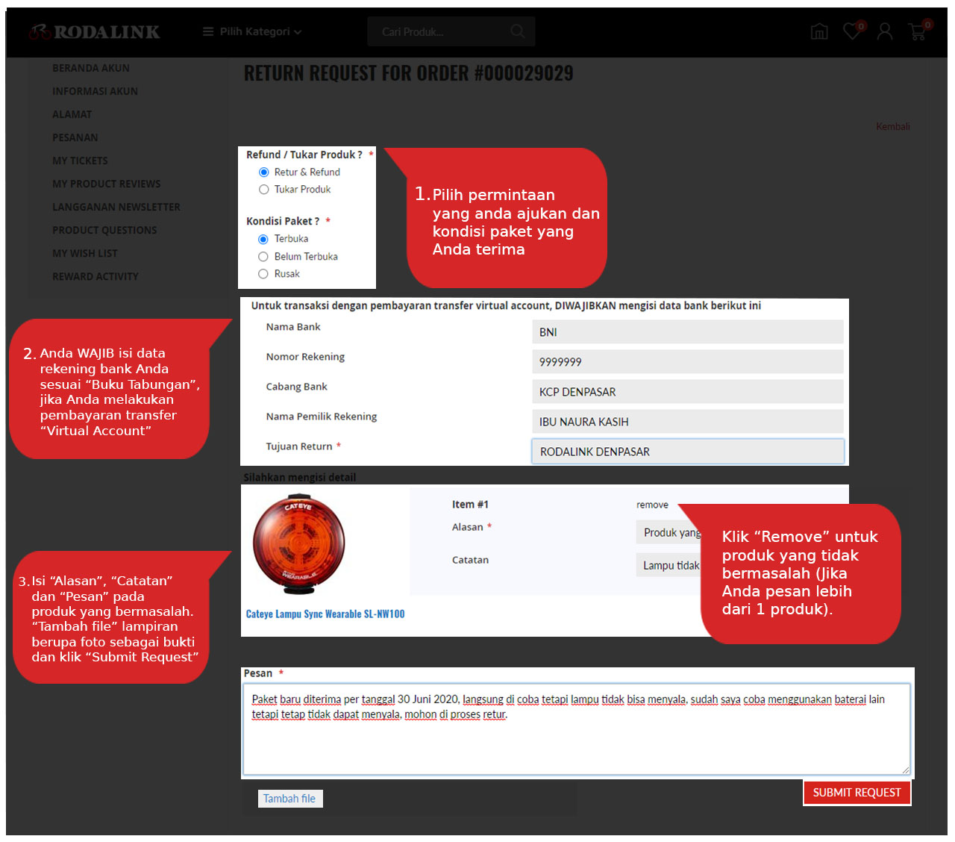
Task: Open the Tujuan Return dropdown
Action: pyautogui.click(x=687, y=452)
